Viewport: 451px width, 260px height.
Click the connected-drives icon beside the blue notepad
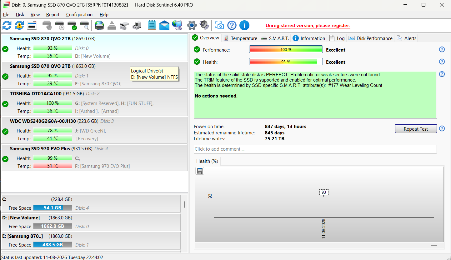coord(137,25)
